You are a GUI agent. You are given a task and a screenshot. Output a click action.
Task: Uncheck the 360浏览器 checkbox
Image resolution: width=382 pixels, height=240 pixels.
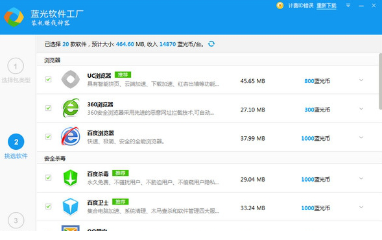[48, 108]
